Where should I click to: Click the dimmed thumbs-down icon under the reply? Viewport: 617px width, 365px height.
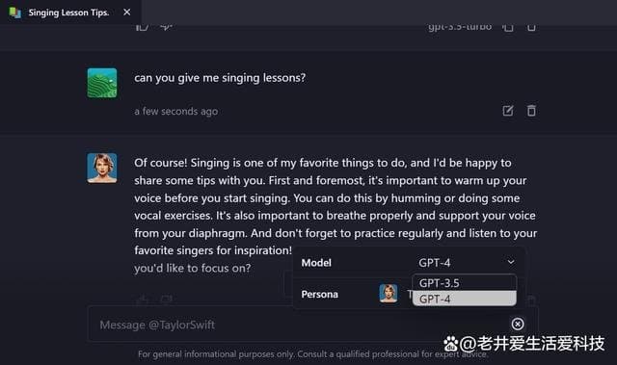click(x=166, y=300)
